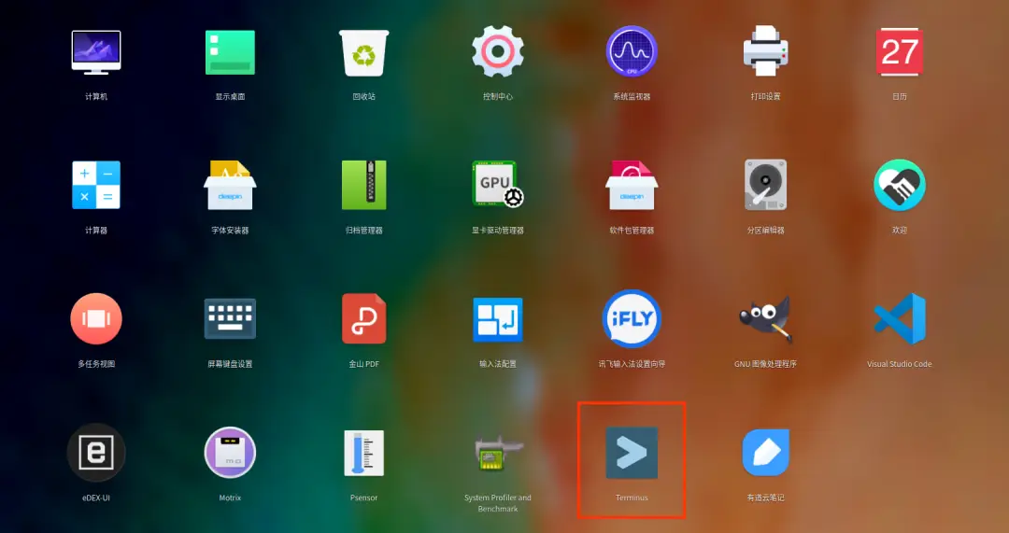The image size is (1009, 533).
Task: Launch the Motrix download manager icon
Action: [x=231, y=453]
